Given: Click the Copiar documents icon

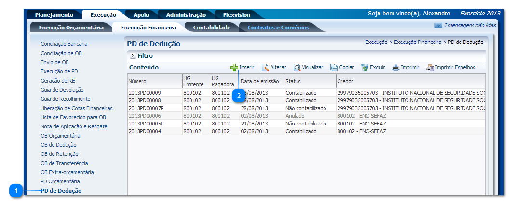Looking at the screenshot, I should coord(334,68).
